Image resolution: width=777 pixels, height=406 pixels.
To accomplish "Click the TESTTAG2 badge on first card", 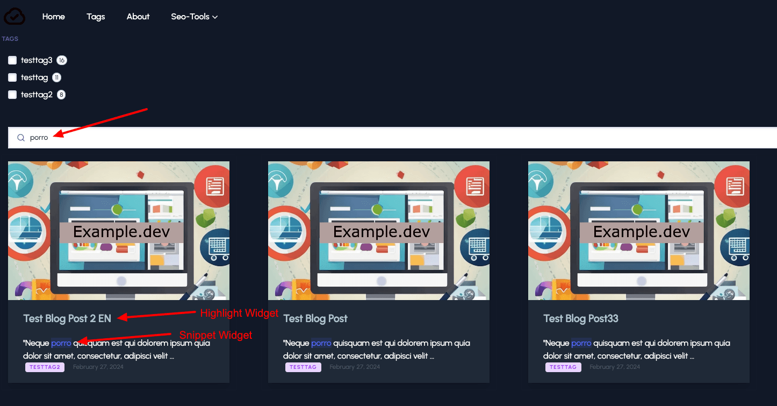I will 45,367.
